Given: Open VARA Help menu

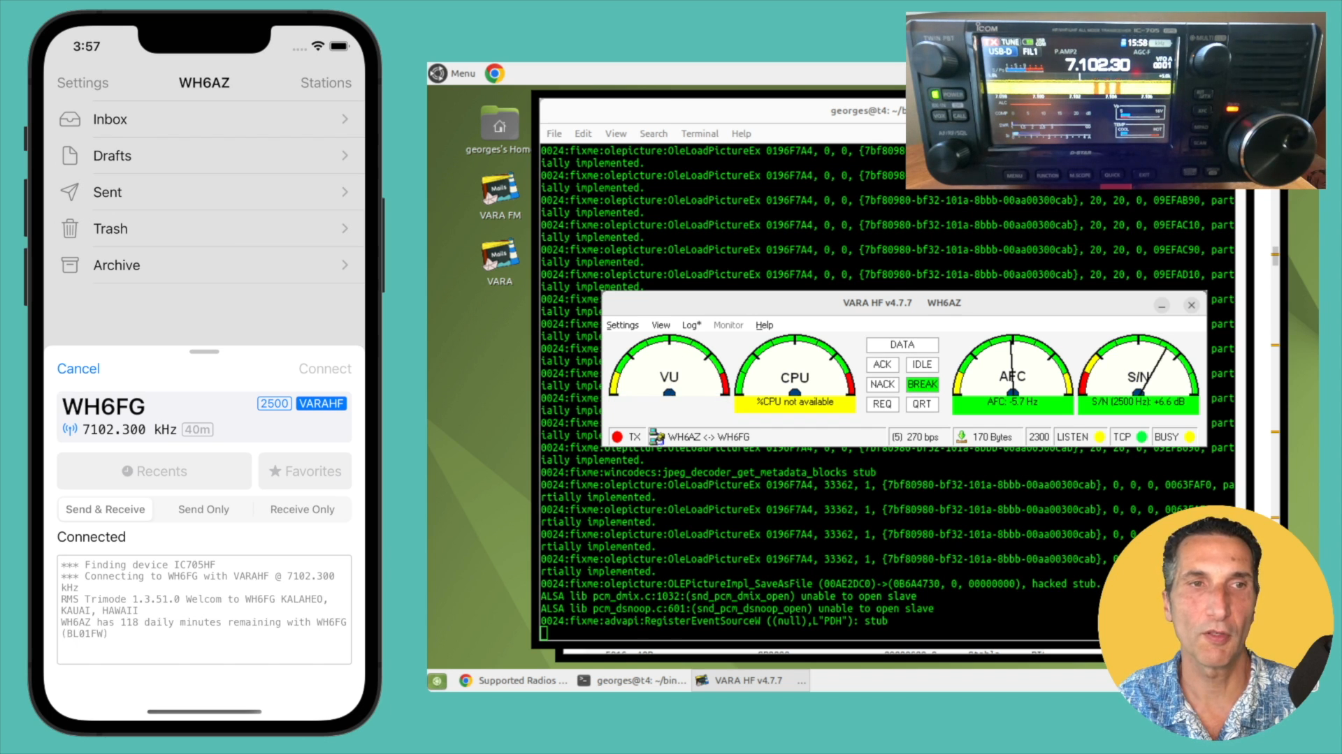Looking at the screenshot, I should click(x=764, y=325).
